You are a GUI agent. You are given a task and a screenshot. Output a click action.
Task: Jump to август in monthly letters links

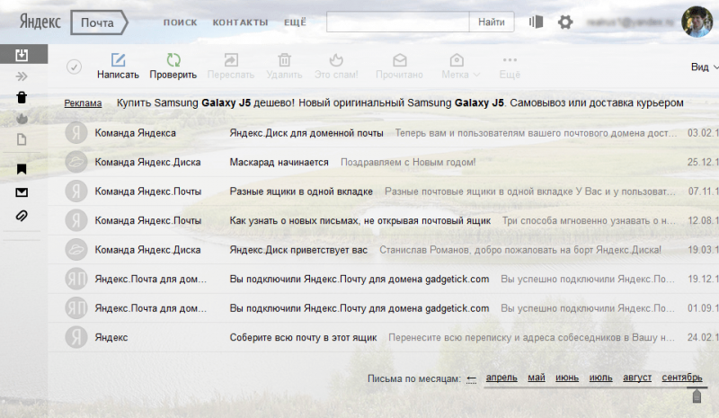(635, 378)
